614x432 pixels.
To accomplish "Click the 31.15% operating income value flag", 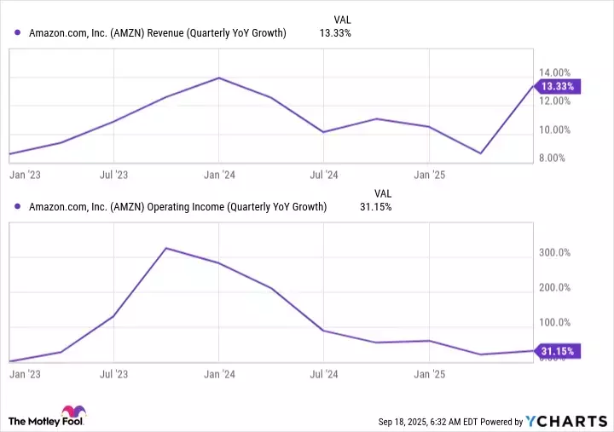I will click(x=557, y=350).
